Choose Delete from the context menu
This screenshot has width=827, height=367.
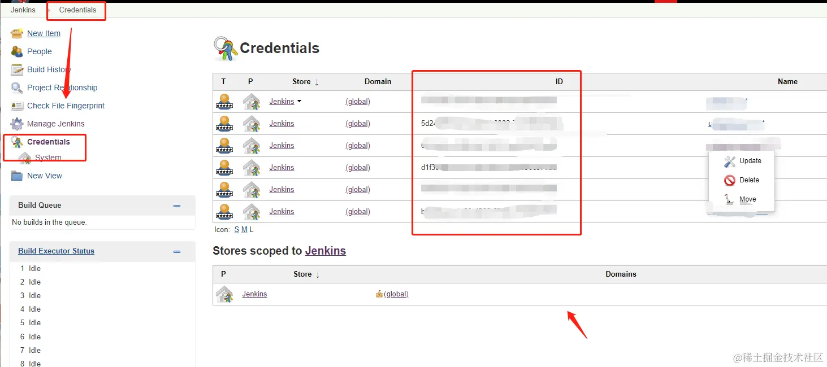tap(749, 180)
